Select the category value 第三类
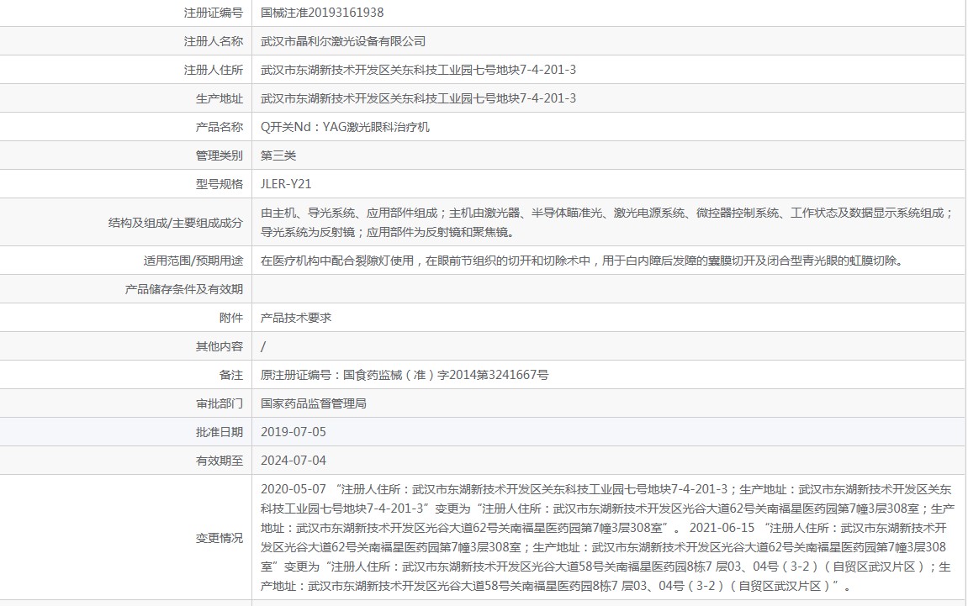Screen dimensions: 968x606 [x=278, y=155]
